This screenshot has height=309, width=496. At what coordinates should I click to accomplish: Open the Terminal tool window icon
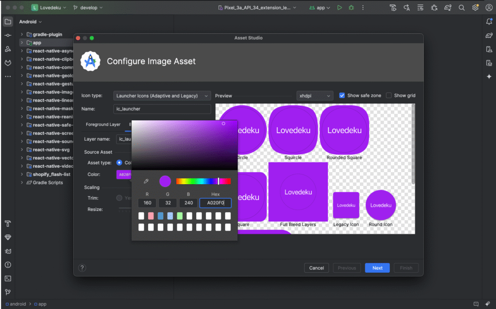[x=8, y=279]
